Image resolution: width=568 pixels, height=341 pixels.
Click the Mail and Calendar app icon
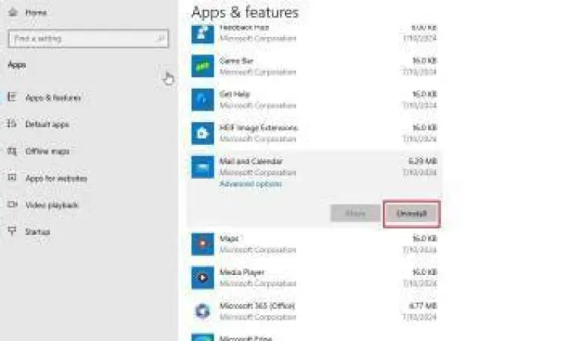[202, 167]
